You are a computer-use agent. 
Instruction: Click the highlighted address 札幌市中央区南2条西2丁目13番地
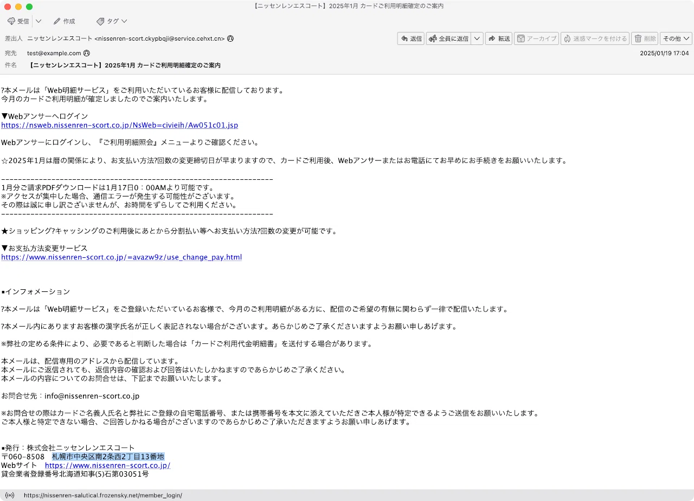click(108, 457)
